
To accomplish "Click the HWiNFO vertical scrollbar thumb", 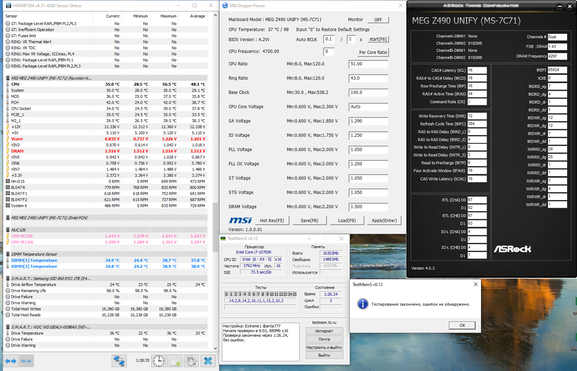I will coord(215,227).
